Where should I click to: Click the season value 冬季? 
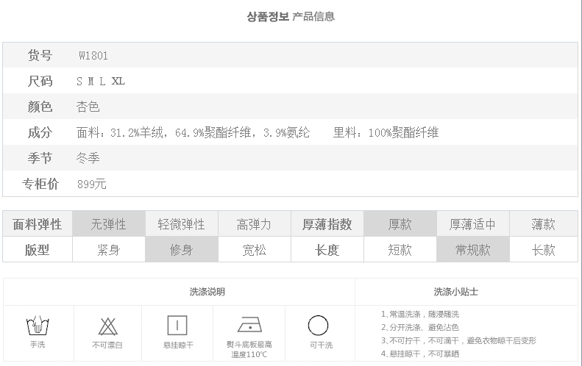[x=88, y=158]
